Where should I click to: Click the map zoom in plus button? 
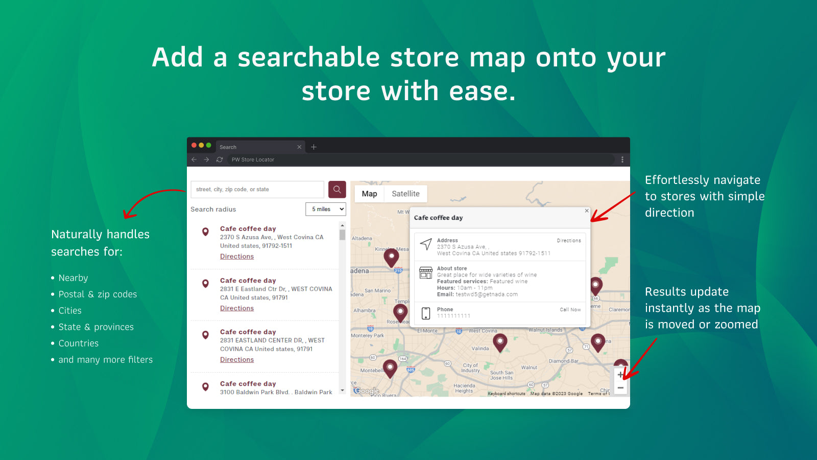pos(620,375)
